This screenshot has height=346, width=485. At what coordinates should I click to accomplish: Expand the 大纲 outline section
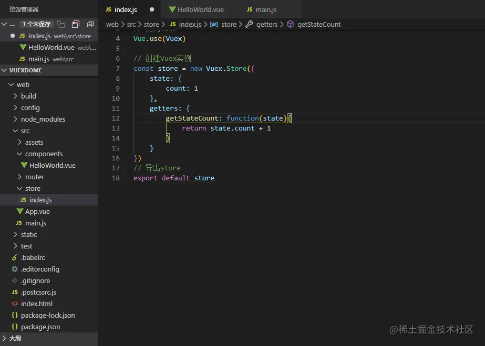pyautogui.click(x=4, y=338)
